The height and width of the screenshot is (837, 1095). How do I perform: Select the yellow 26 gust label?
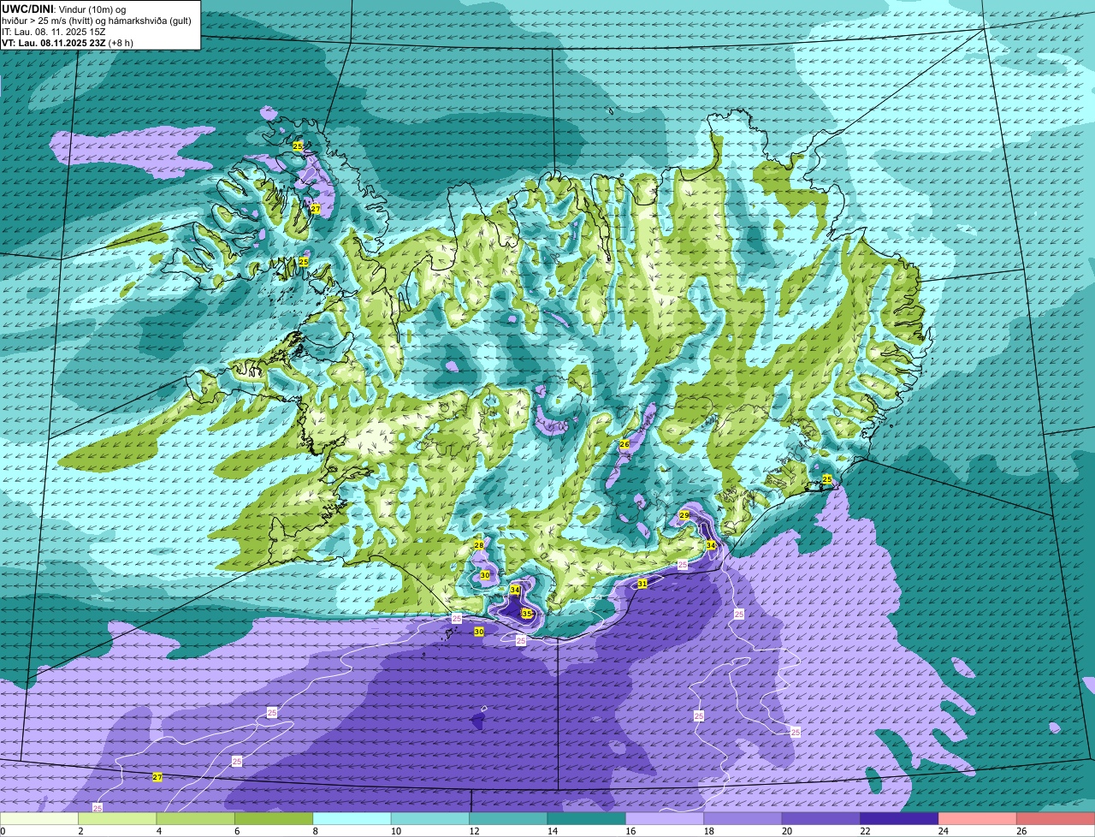click(624, 444)
